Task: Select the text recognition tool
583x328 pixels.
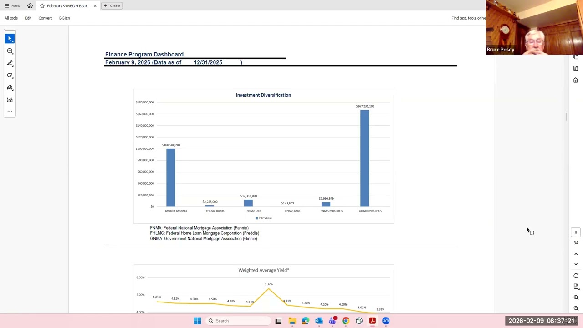Action: click(10, 99)
